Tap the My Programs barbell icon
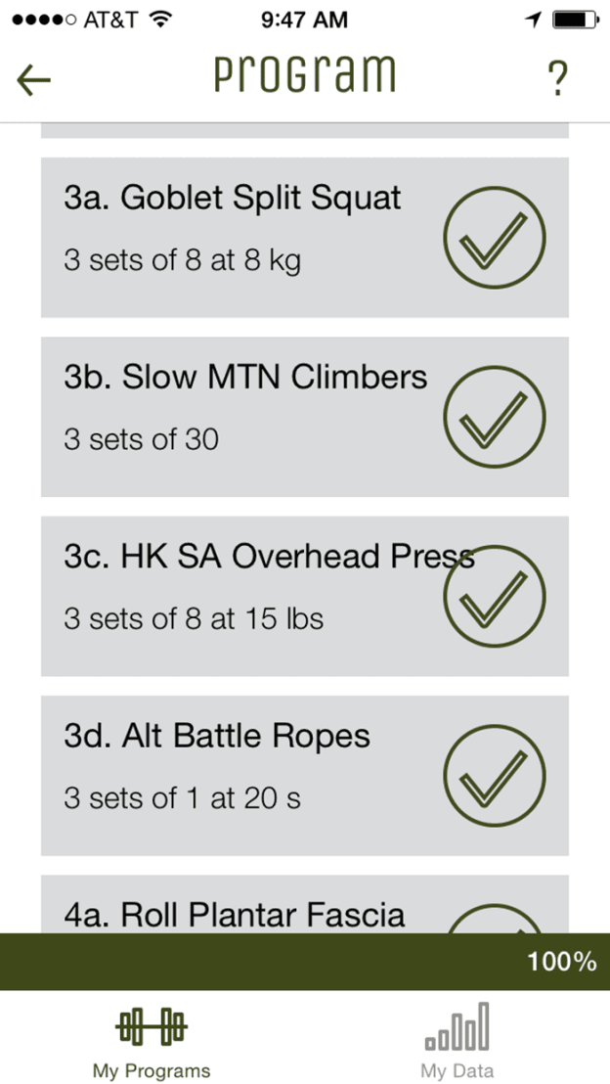Screen dimensions: 610x1084 (x=152, y=1026)
